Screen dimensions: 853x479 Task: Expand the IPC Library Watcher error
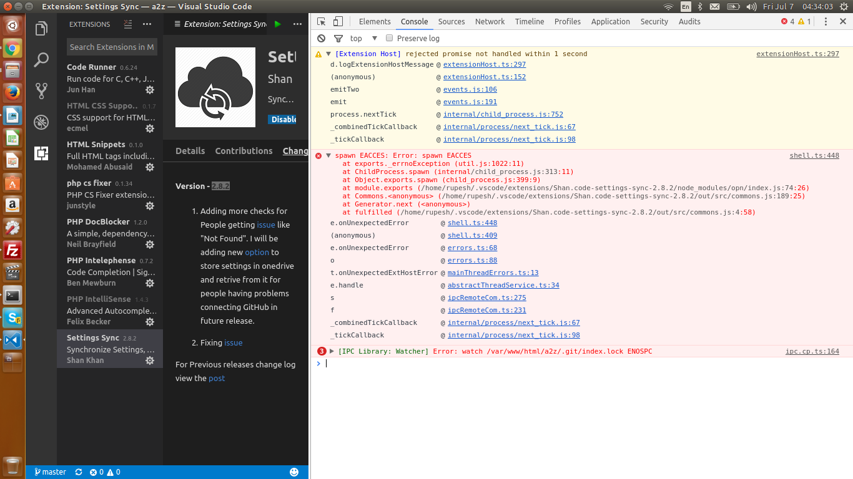click(x=332, y=351)
